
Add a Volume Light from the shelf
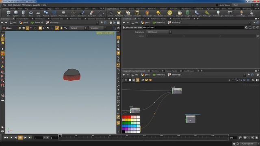[x=147, y=13]
